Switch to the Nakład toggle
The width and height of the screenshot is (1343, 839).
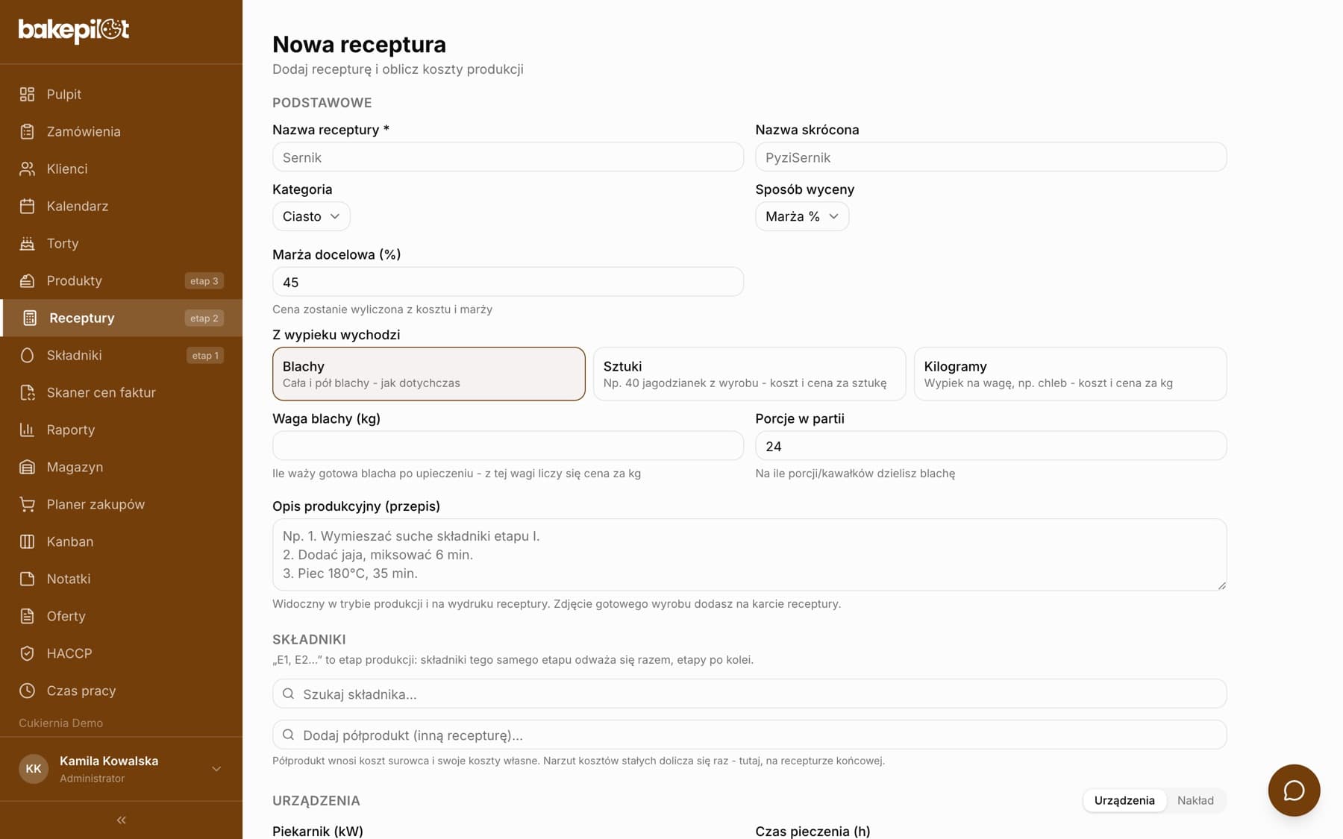click(1195, 800)
